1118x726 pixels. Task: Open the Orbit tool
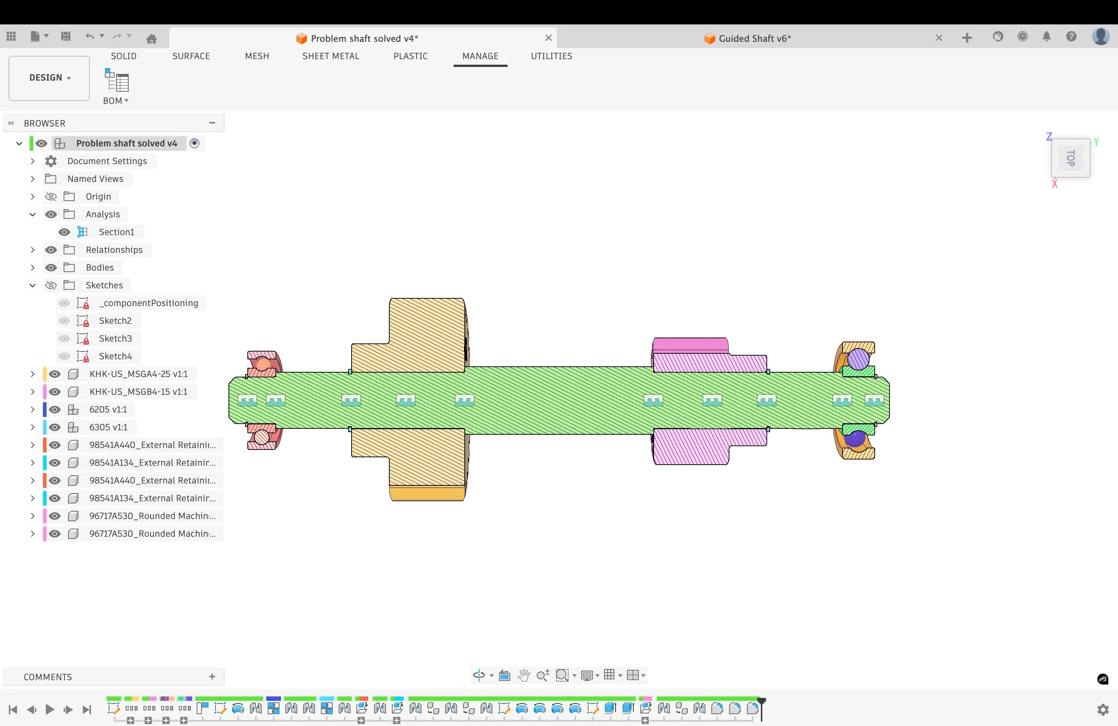[x=479, y=675]
